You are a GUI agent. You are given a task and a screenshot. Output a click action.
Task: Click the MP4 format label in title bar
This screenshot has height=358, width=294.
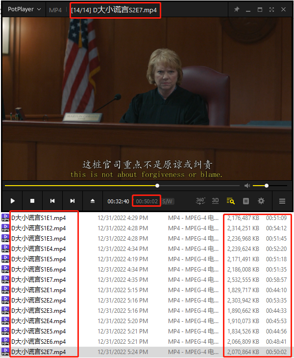pyautogui.click(x=55, y=10)
